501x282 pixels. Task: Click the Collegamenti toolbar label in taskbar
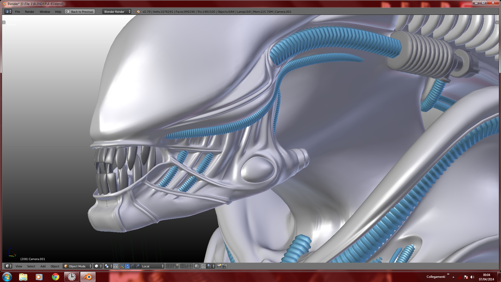point(436,277)
